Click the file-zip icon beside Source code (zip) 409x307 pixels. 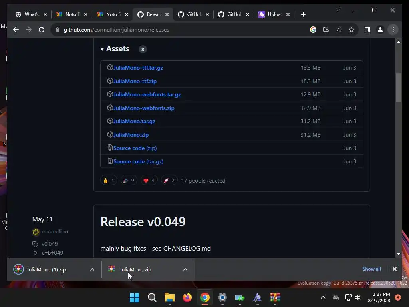110,148
